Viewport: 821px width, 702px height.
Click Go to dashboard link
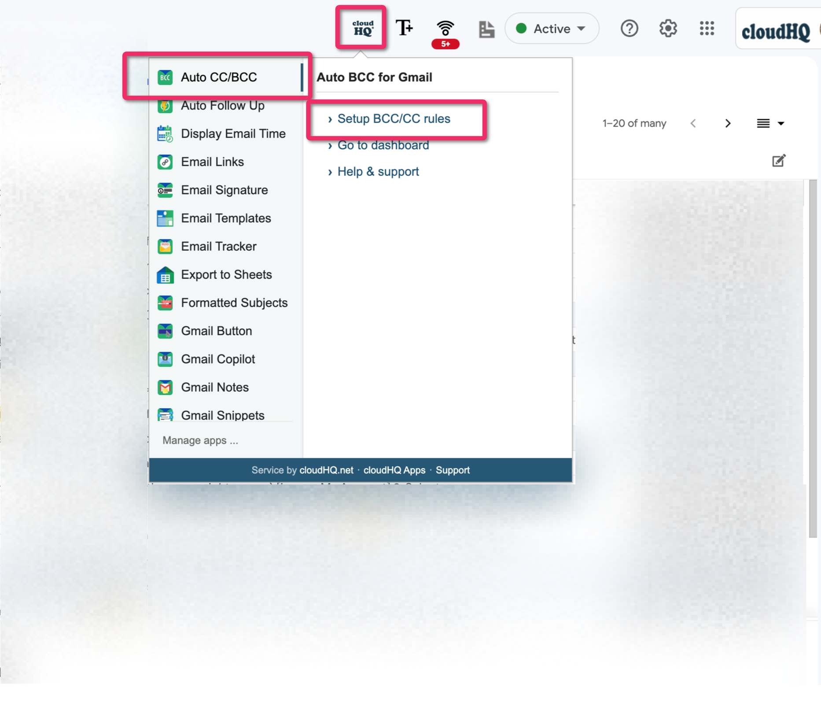click(383, 145)
